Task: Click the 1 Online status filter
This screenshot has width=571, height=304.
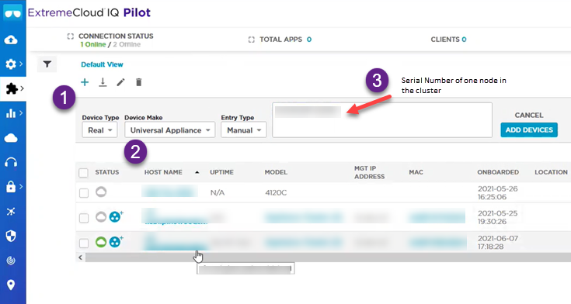Action: pos(93,44)
